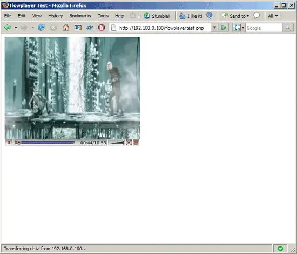Open the View menu

click(x=37, y=16)
